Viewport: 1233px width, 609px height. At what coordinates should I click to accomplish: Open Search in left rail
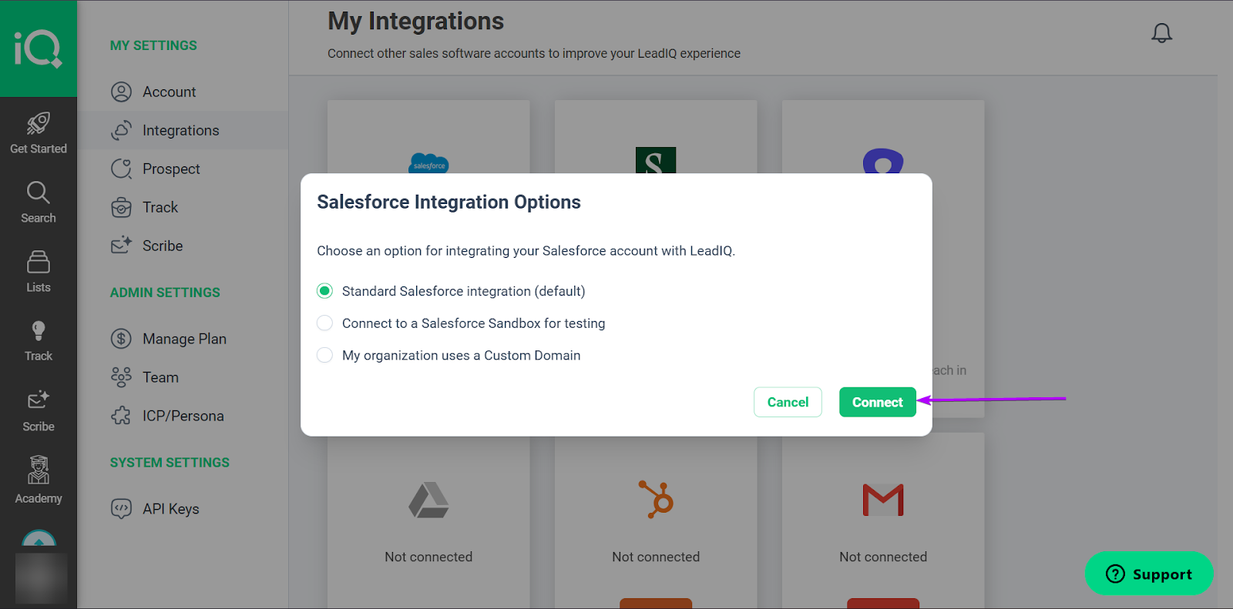(x=39, y=202)
